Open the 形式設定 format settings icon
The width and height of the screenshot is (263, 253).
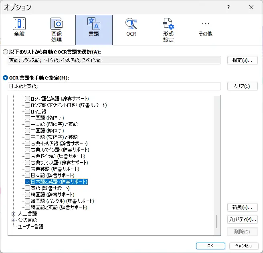168,30
